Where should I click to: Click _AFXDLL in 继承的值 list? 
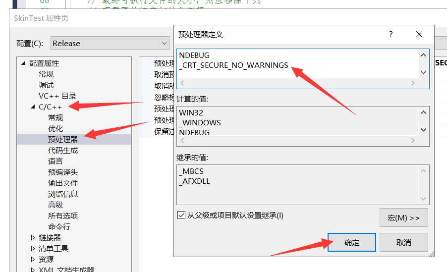click(x=195, y=181)
